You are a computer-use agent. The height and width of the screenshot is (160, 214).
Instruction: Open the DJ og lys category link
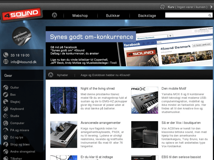pos(17,137)
